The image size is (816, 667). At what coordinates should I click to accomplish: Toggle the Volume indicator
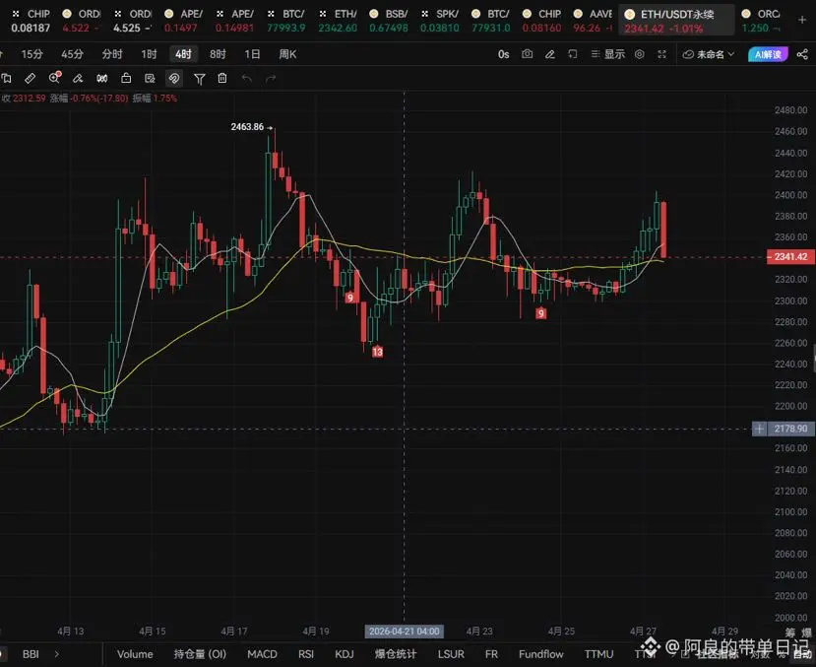click(135, 654)
